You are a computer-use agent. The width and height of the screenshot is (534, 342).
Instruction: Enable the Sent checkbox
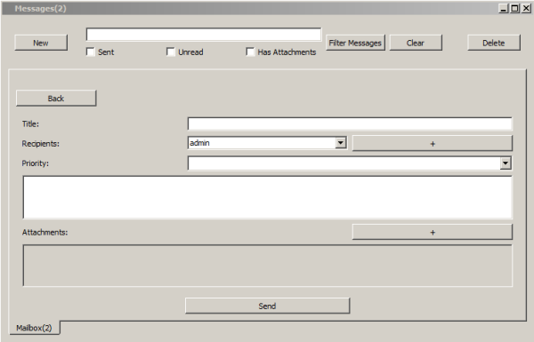click(90, 52)
